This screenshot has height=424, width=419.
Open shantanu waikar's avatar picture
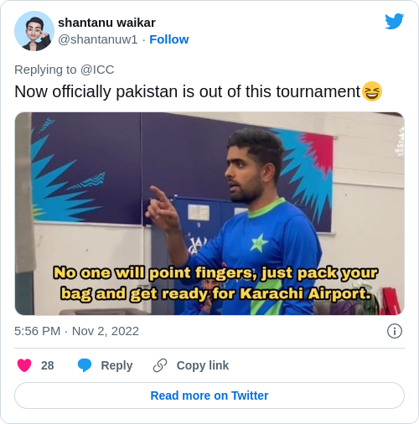[x=34, y=31]
